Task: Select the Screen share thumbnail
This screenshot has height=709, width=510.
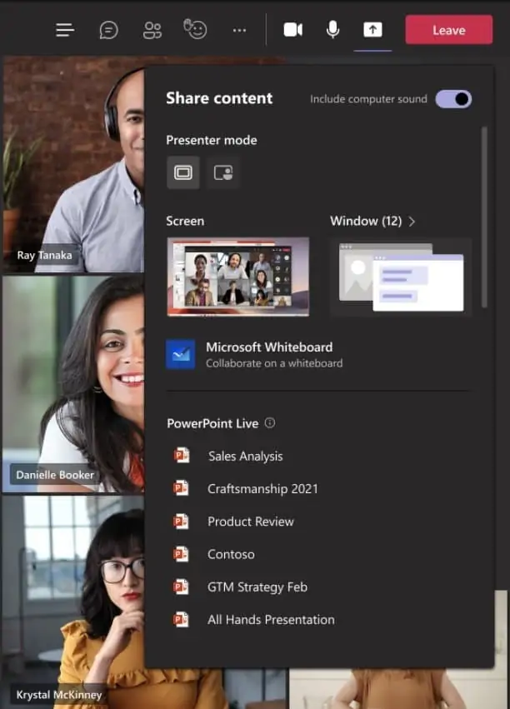Action: pos(238,277)
